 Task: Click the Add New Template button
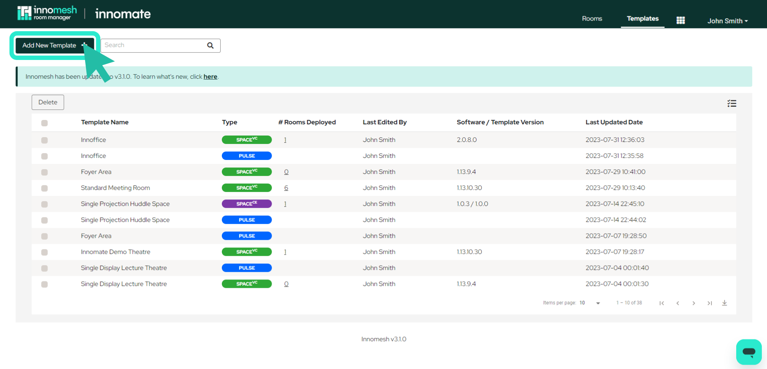point(49,45)
